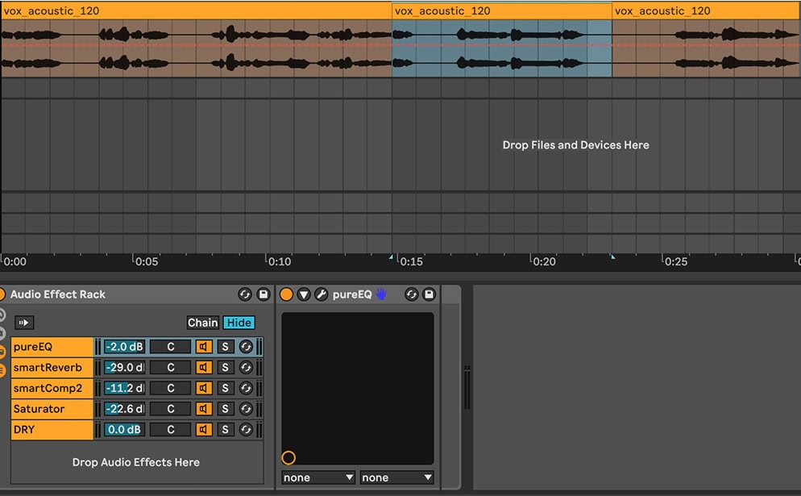Click the Chain button in the rack
The height and width of the screenshot is (496, 801).
pyautogui.click(x=203, y=323)
